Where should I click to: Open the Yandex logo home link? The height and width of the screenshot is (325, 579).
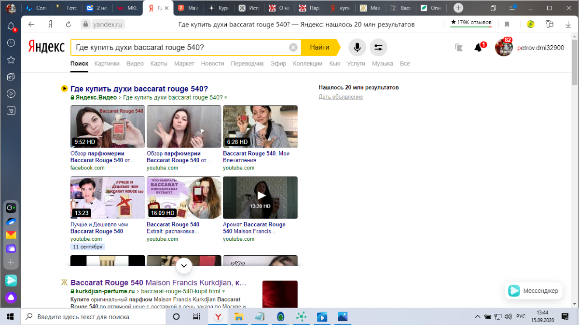point(46,47)
